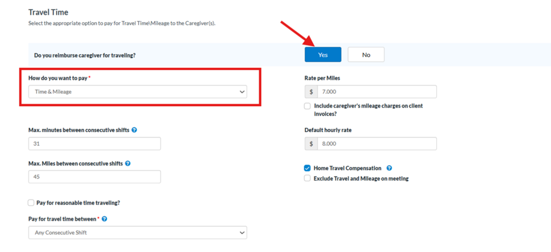Click the dollar sign on the Default hourly rate field

coord(311,143)
